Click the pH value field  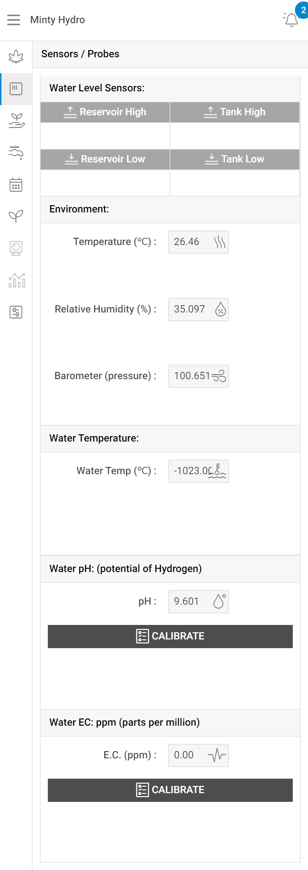click(198, 601)
